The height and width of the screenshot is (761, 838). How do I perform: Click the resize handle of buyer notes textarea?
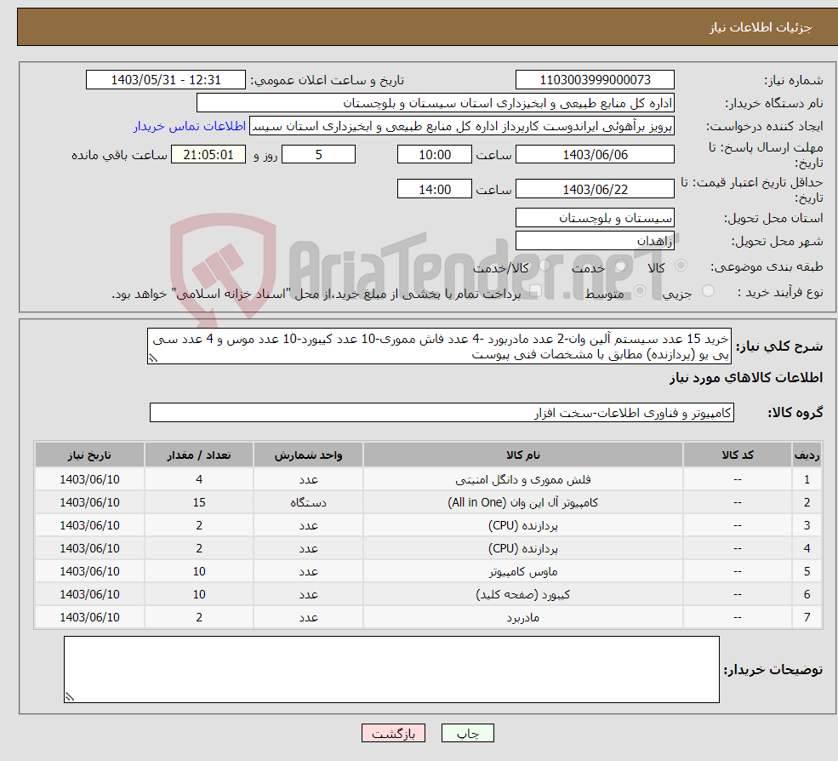[x=70, y=697]
